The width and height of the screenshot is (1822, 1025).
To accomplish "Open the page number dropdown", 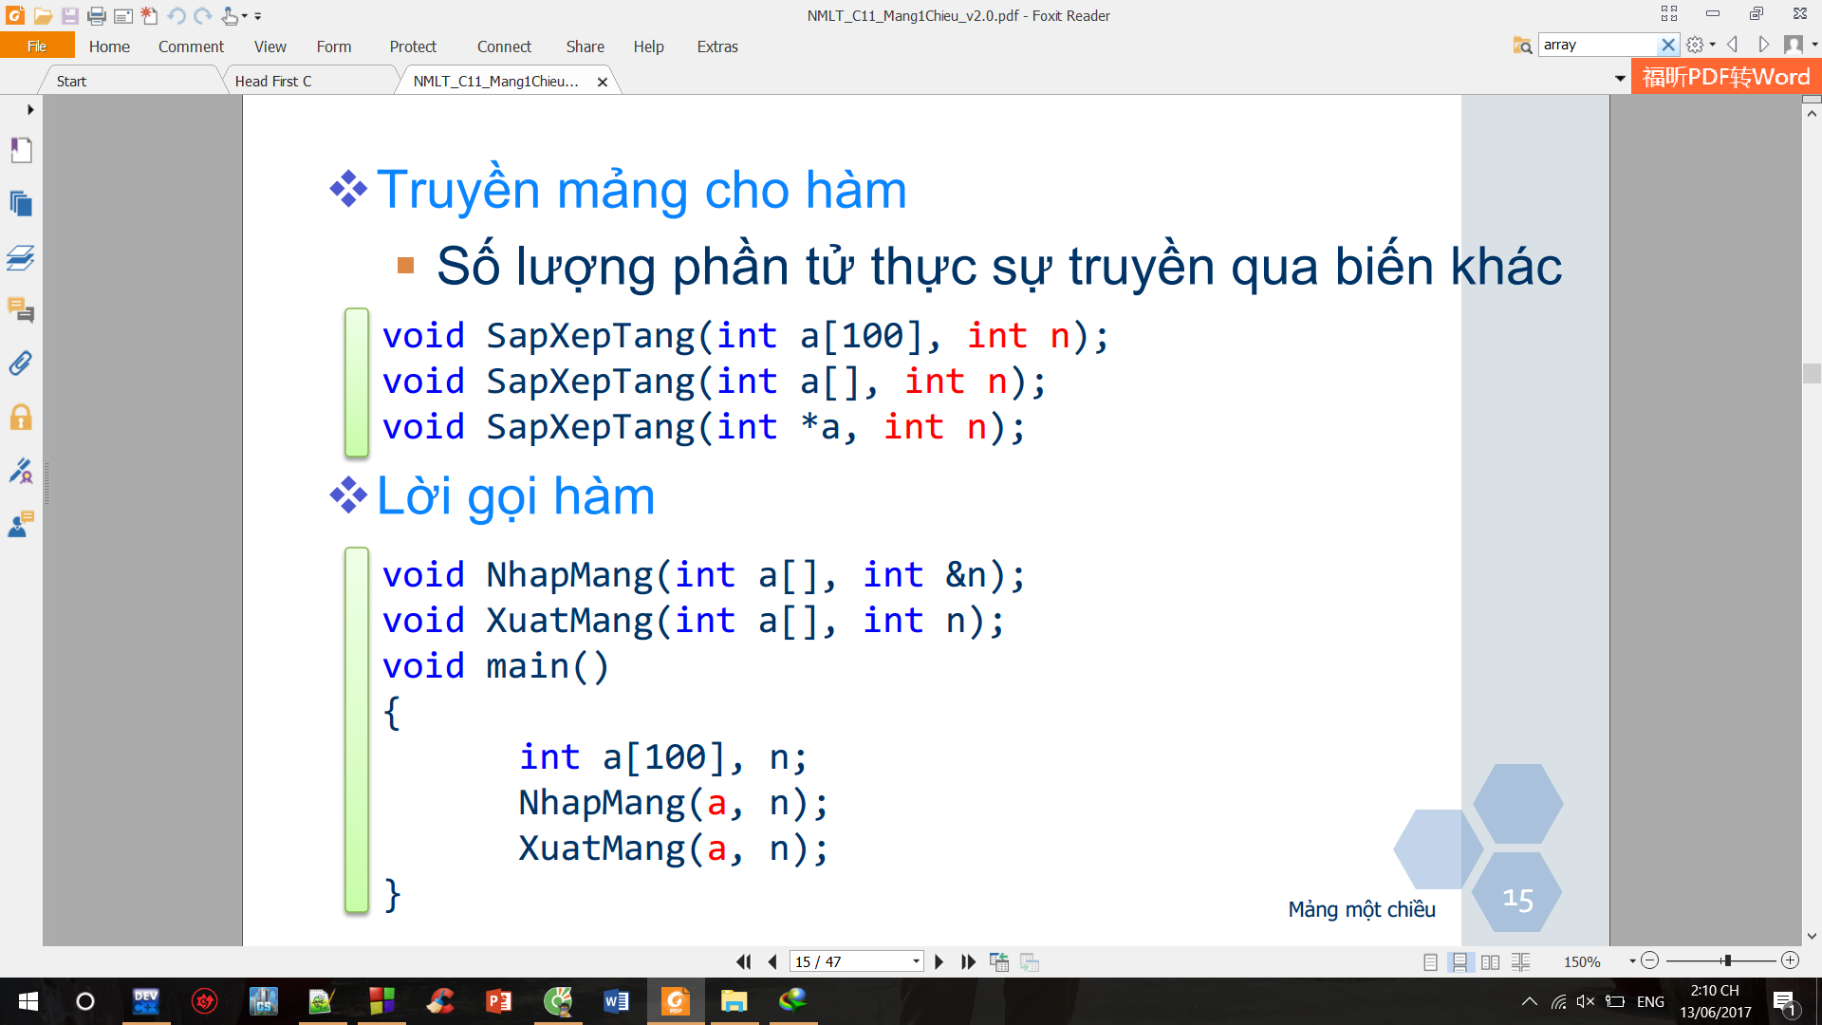I will coord(916,961).
